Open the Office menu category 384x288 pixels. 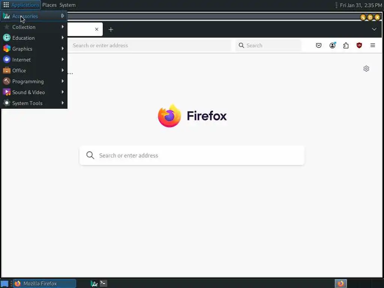click(x=34, y=70)
